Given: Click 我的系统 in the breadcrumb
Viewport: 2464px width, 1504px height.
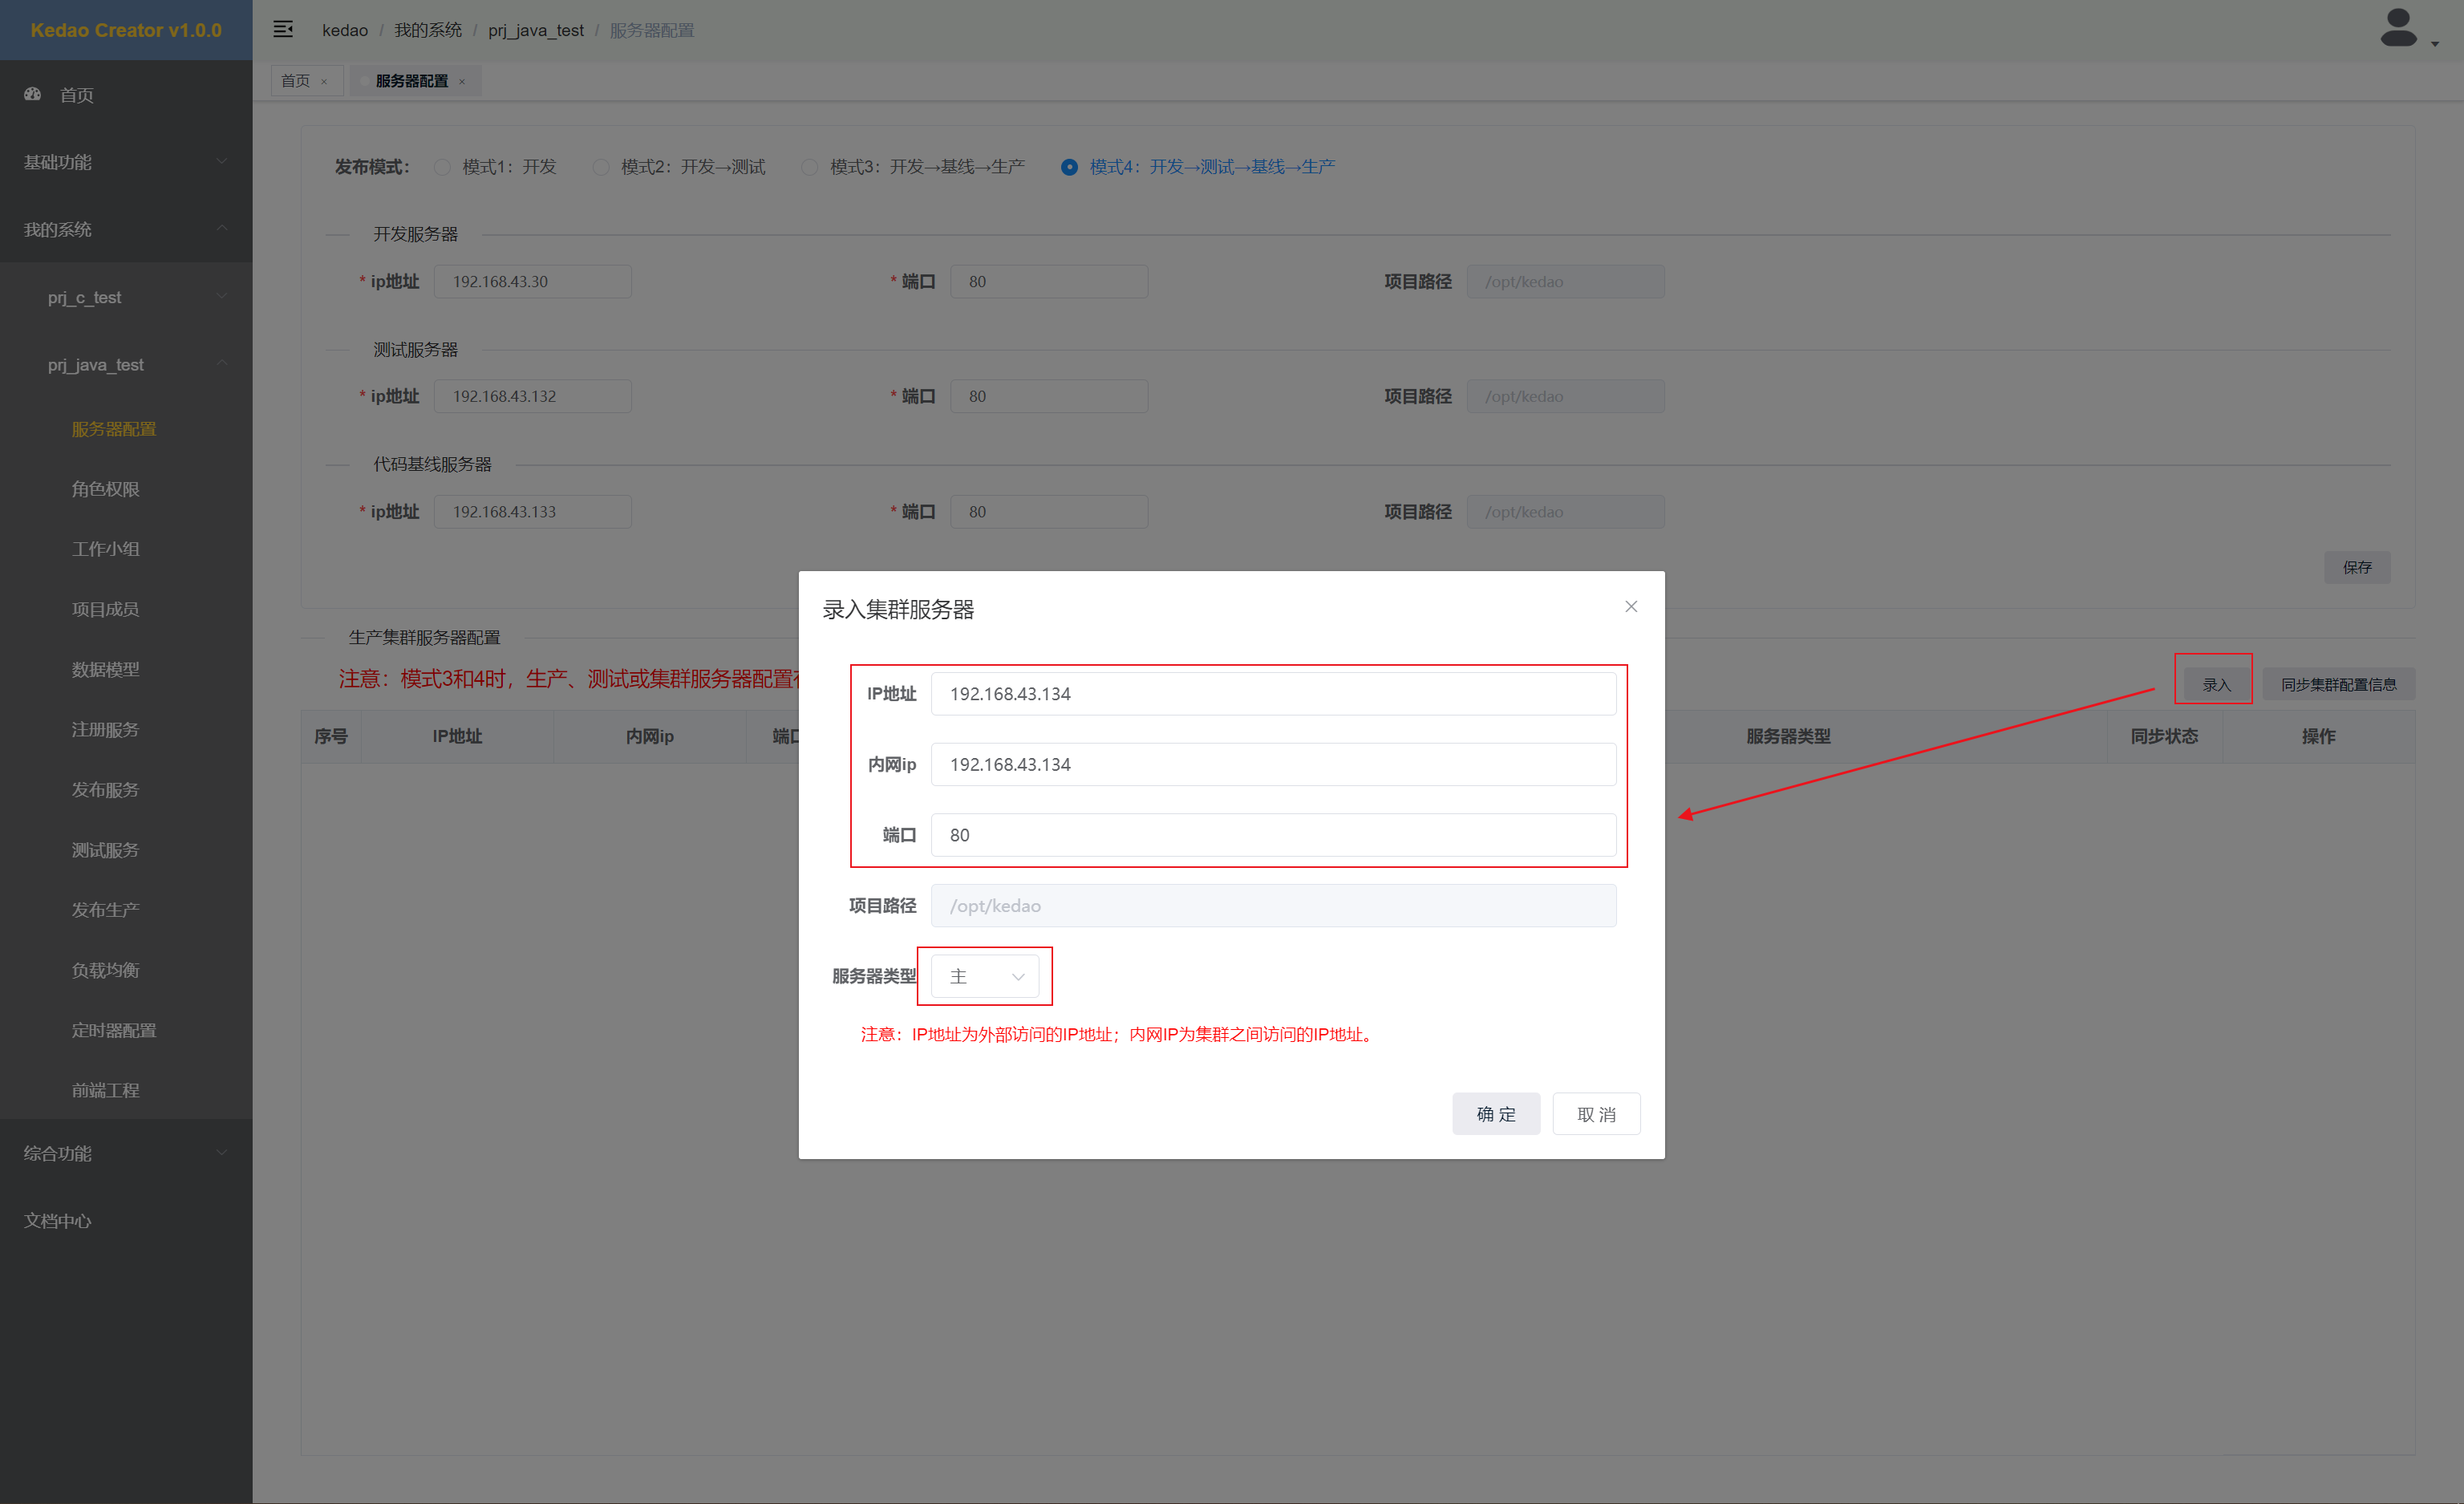Looking at the screenshot, I should tap(428, 30).
